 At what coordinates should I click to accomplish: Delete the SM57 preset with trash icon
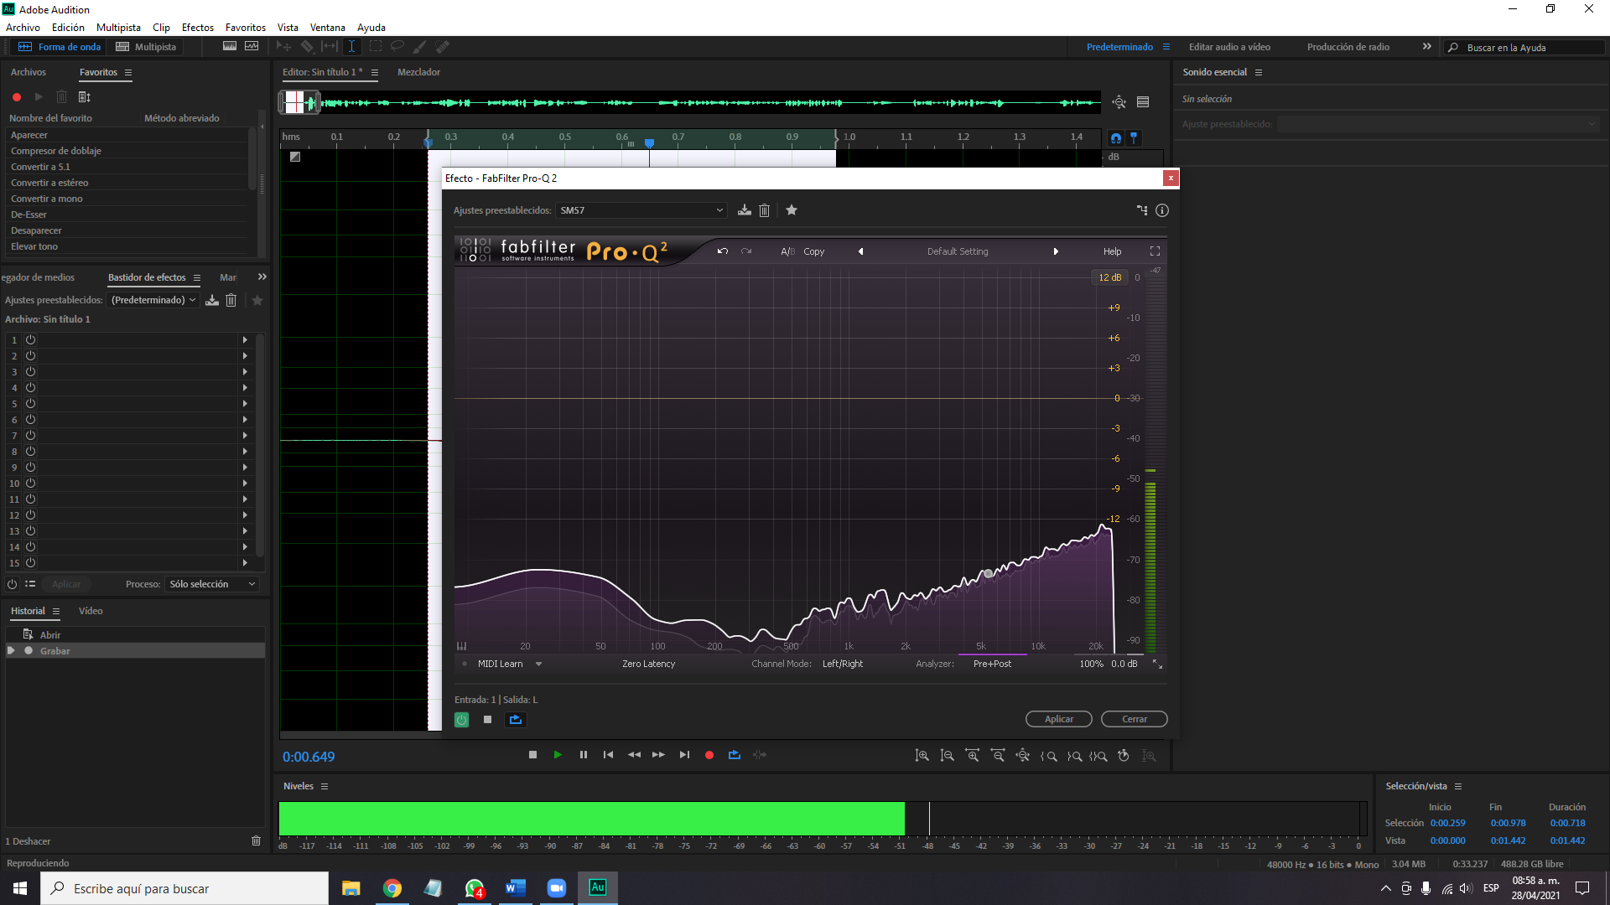point(764,210)
